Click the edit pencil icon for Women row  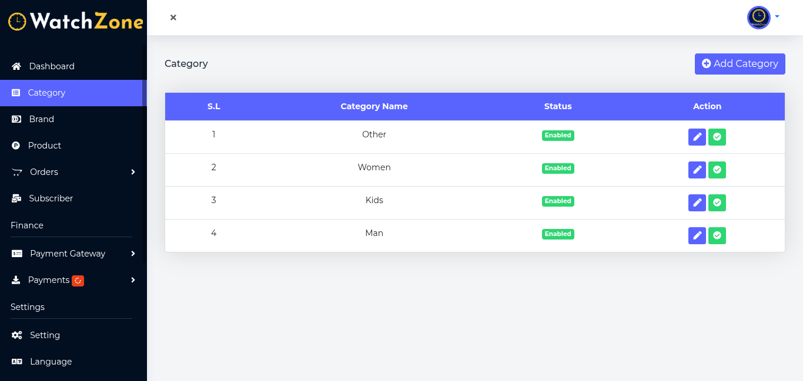697,170
